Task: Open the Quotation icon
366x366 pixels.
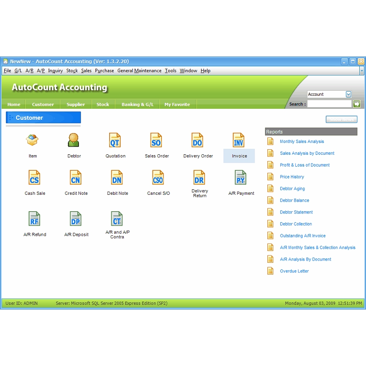Action: pos(115,140)
